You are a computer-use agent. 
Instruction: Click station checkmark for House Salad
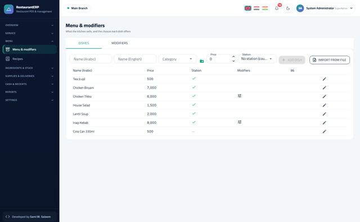click(x=194, y=105)
